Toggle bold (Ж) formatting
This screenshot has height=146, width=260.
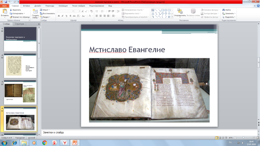point(58,16)
